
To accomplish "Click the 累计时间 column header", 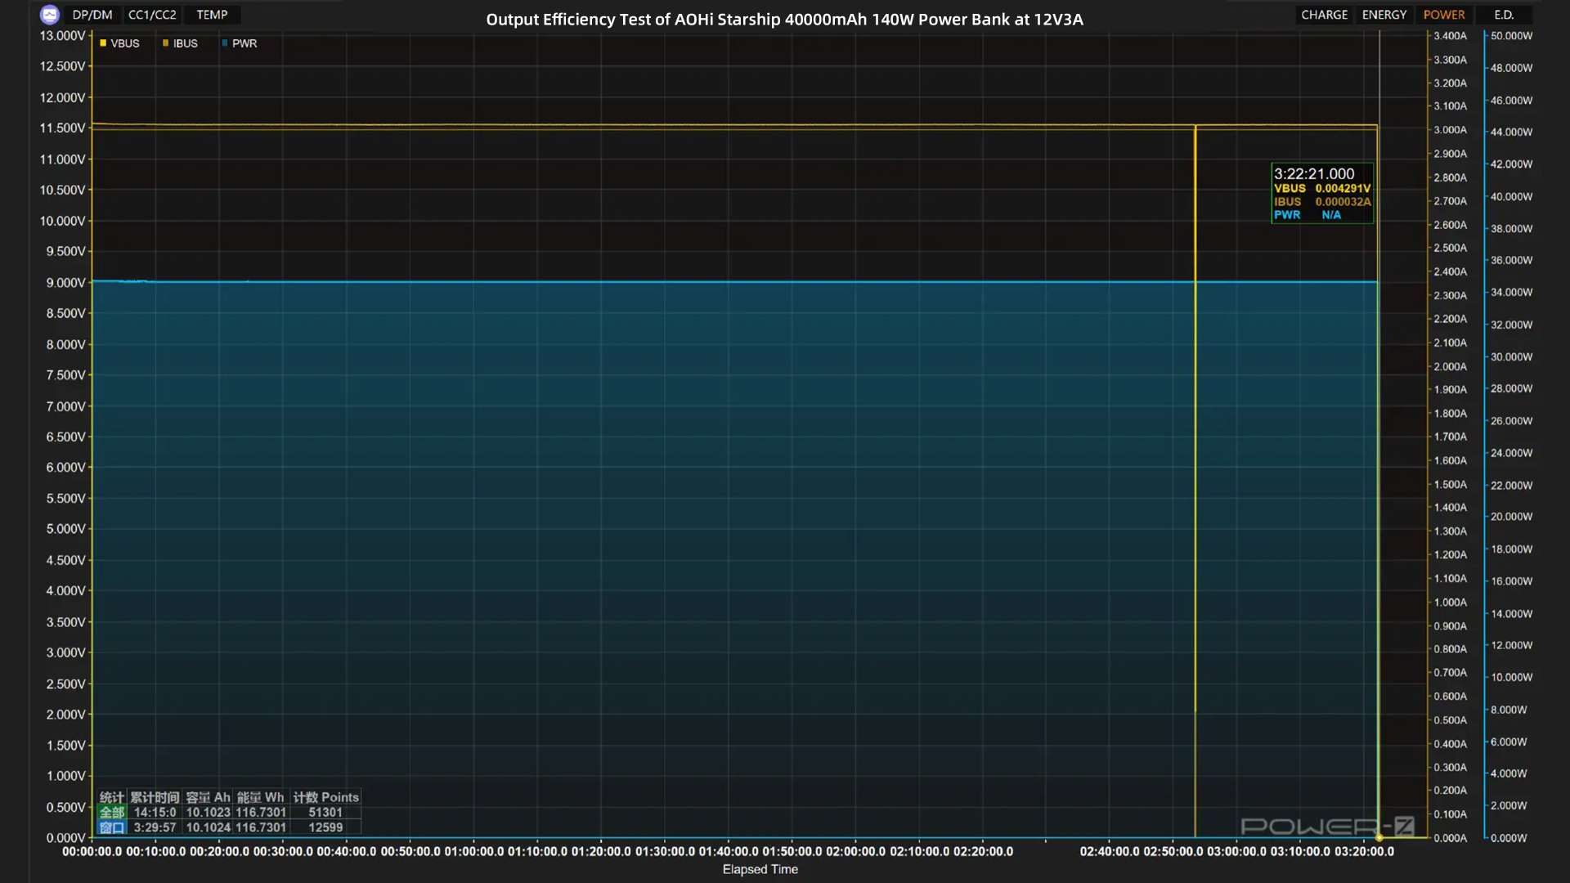I will pos(155,797).
